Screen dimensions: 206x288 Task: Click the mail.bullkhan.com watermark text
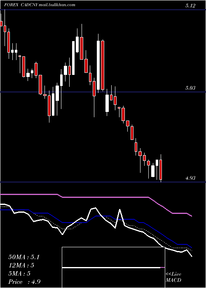tap(57, 5)
